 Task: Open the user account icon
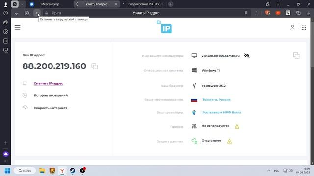click(x=292, y=27)
